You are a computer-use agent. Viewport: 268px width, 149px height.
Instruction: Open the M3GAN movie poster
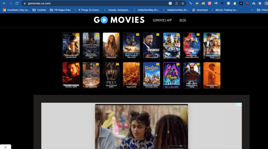111,46
